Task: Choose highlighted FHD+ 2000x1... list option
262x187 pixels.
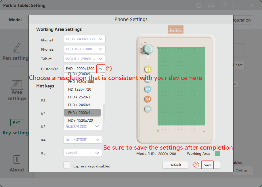Action: click(82, 113)
